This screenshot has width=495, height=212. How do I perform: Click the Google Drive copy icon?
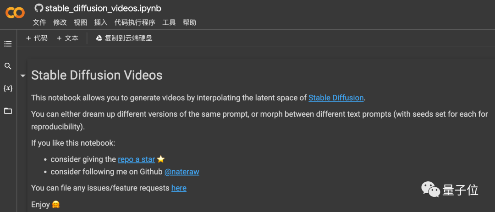[99, 38]
